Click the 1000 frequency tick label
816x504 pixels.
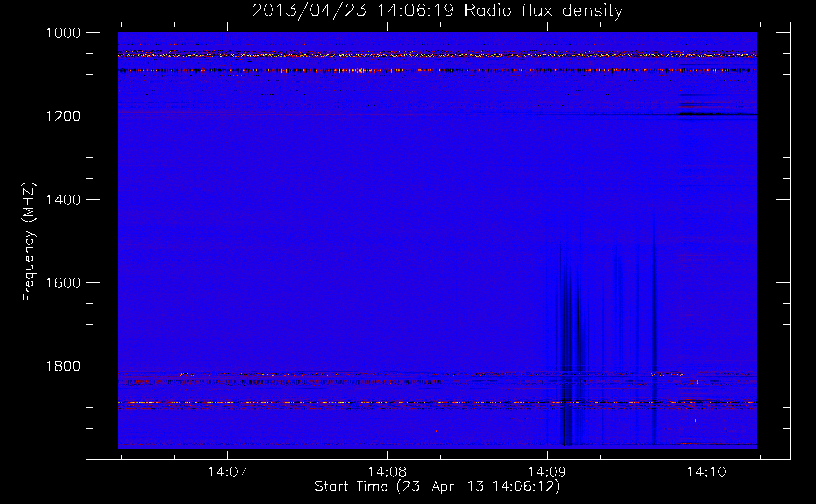pos(63,33)
